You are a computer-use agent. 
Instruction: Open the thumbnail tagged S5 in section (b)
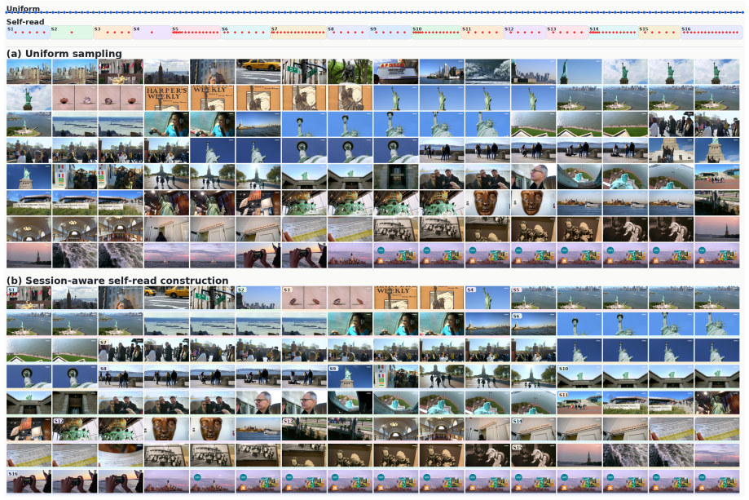(x=534, y=298)
